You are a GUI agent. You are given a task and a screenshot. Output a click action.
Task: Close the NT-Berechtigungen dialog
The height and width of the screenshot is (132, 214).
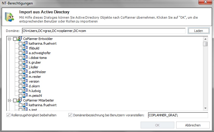(205, 2)
